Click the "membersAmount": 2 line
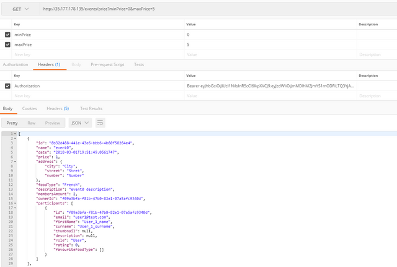 tap(56, 194)
